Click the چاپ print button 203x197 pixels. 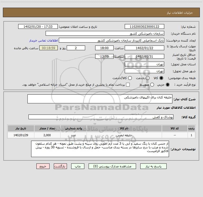pos(78,166)
